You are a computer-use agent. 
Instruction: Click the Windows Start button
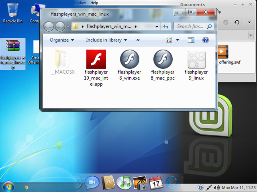click(x=8, y=186)
